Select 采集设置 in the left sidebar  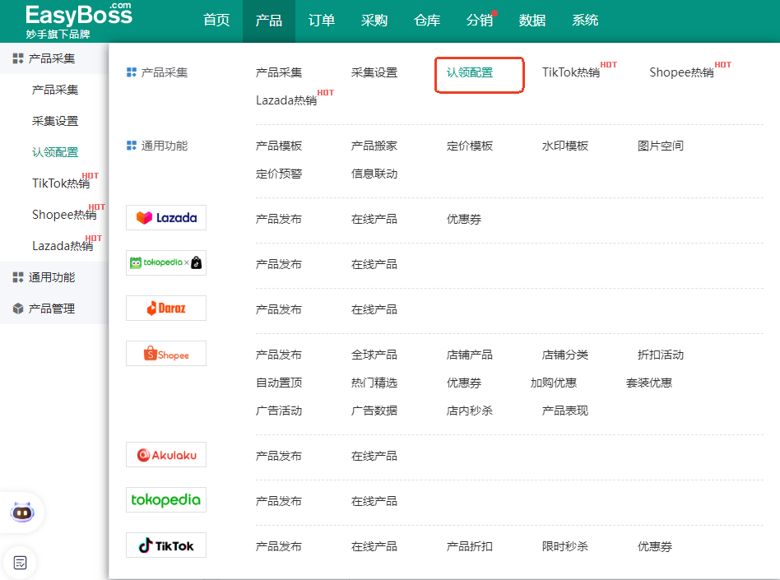point(55,121)
